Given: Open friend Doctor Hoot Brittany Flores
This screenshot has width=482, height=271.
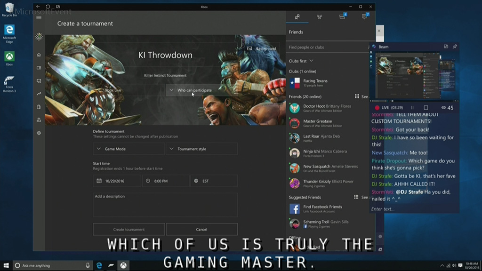Looking at the screenshot, I should (328, 108).
